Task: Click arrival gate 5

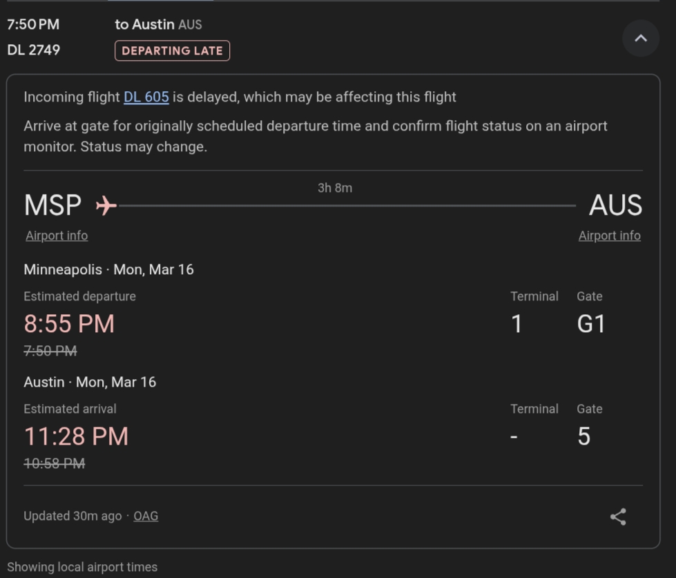Action: tap(583, 436)
